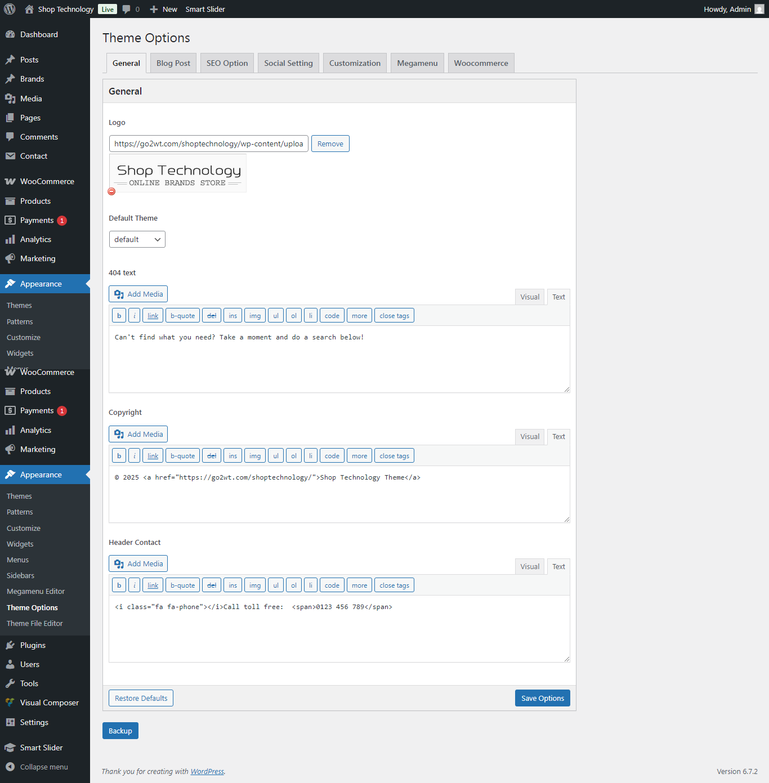This screenshot has height=783, width=769.
Task: Click Howdy, Admin account menu
Action: coord(734,9)
